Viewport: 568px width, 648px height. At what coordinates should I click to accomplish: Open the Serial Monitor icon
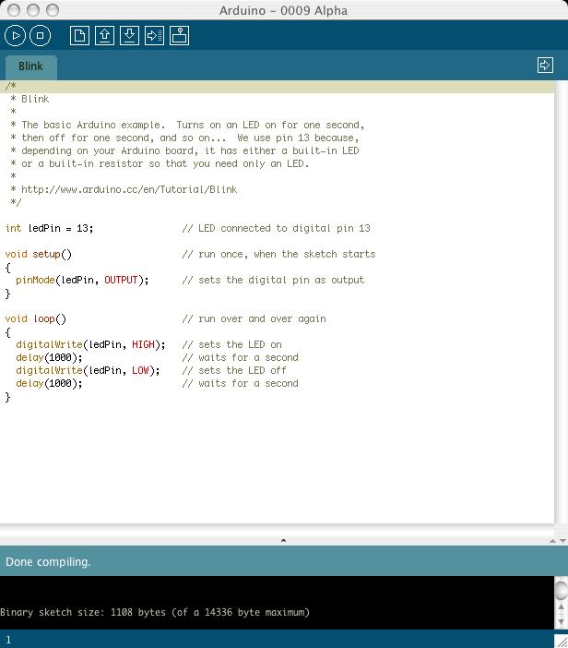179,36
